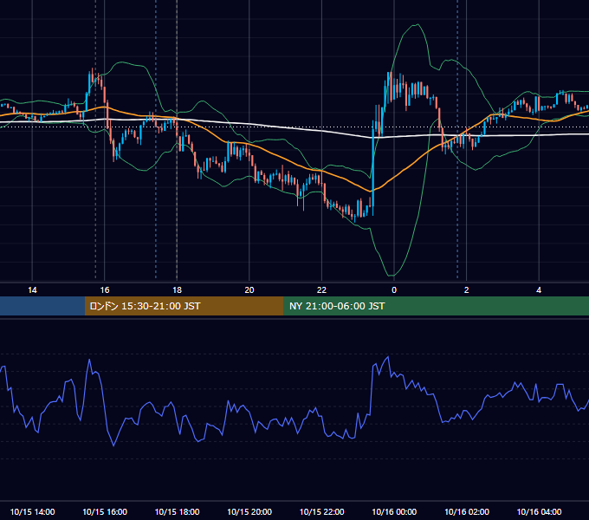Click the 10/16 02:00 date label
Image resolution: width=589 pixels, height=520 pixels.
[x=467, y=511]
